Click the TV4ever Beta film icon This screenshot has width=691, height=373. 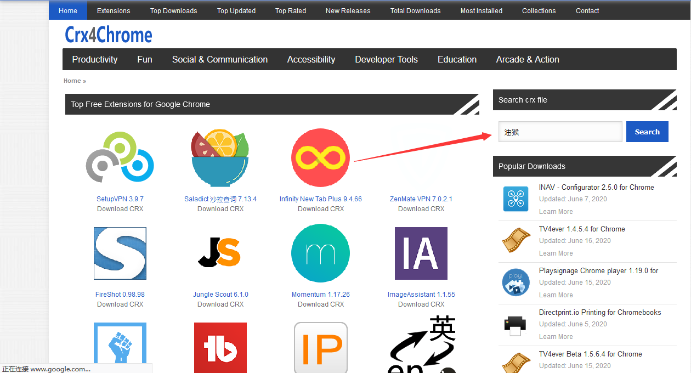[516, 363]
